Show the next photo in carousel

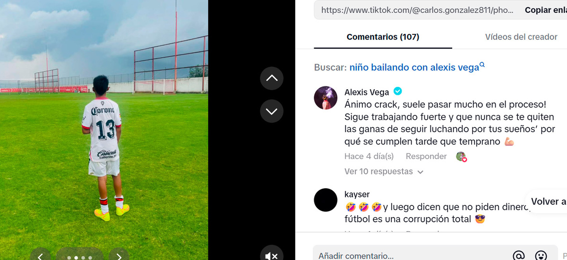(119, 256)
